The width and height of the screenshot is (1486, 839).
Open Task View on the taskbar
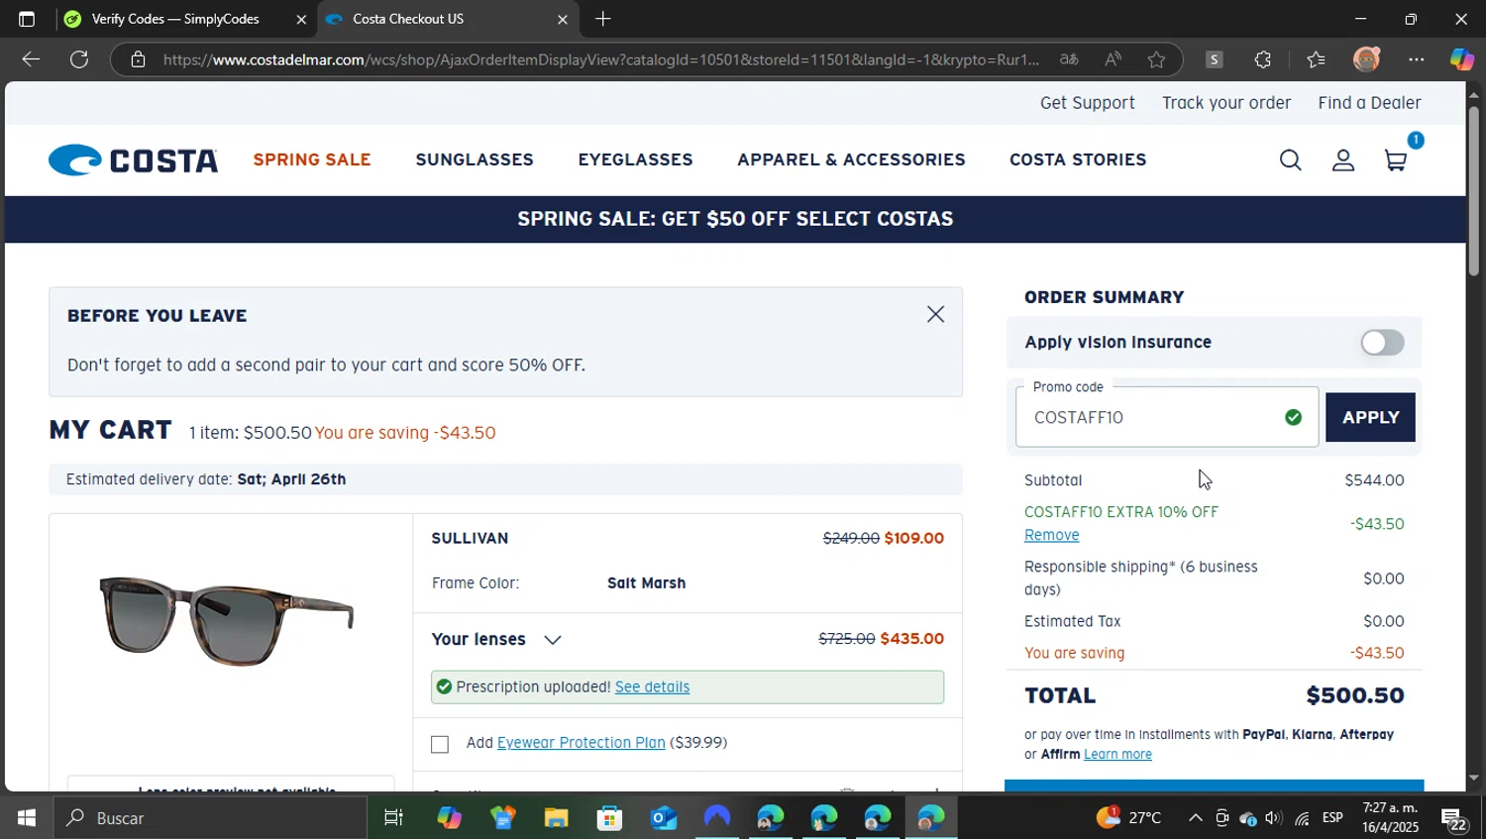coord(393,818)
